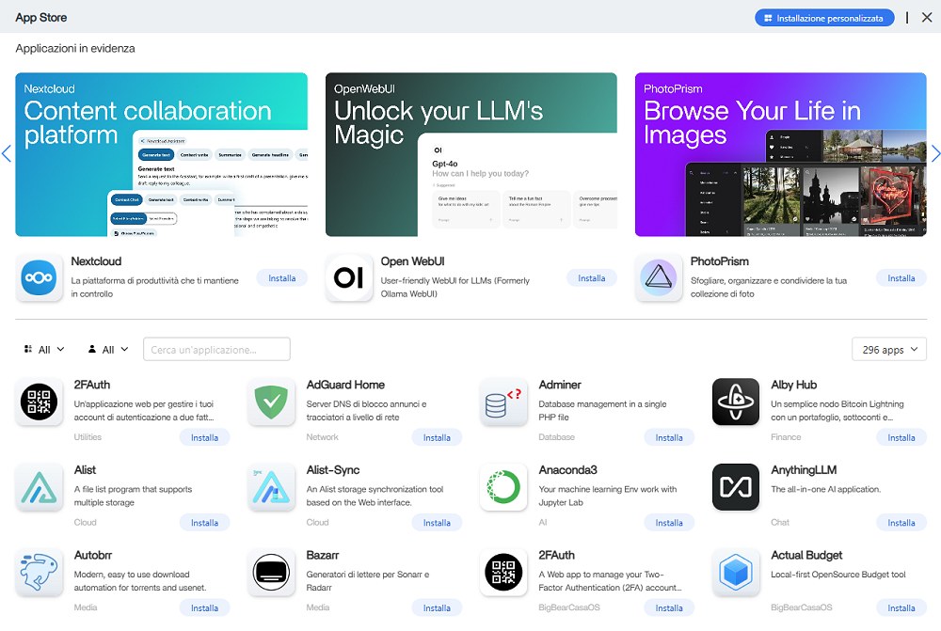Click the AnythingLLM title text
This screenshot has width=941, height=631.
click(x=804, y=470)
